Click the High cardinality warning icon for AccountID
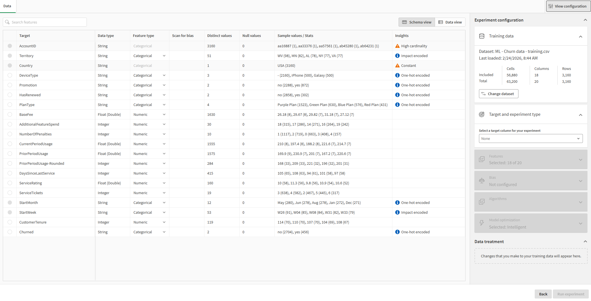 397,46
